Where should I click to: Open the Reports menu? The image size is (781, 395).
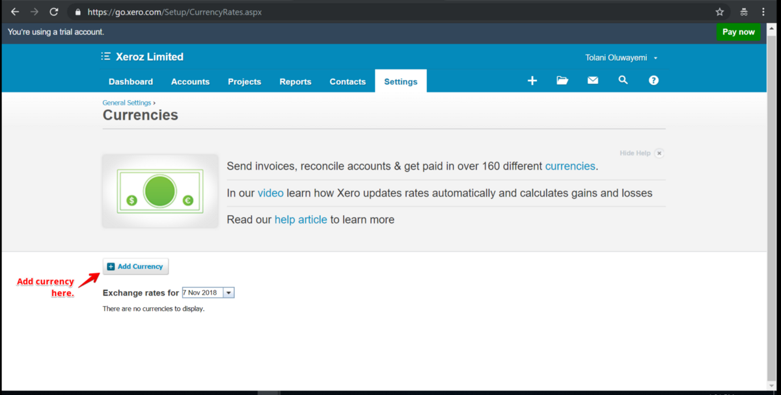pos(295,81)
